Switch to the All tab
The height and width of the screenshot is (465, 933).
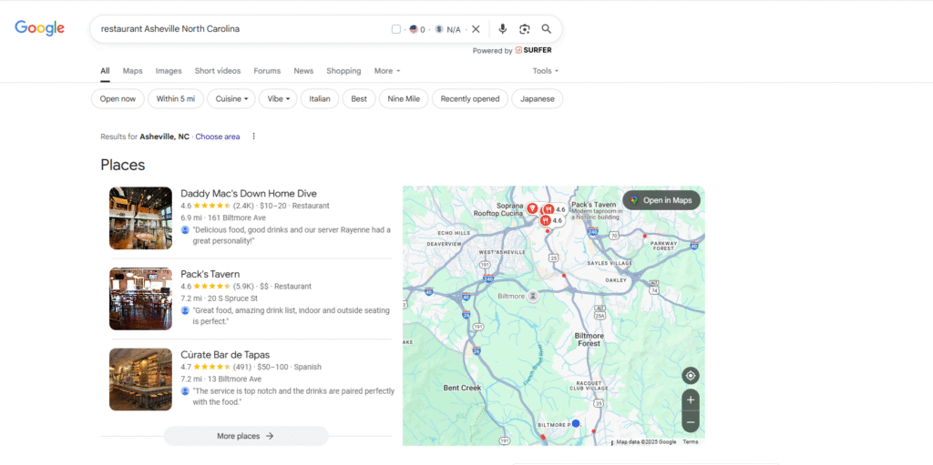pos(105,71)
